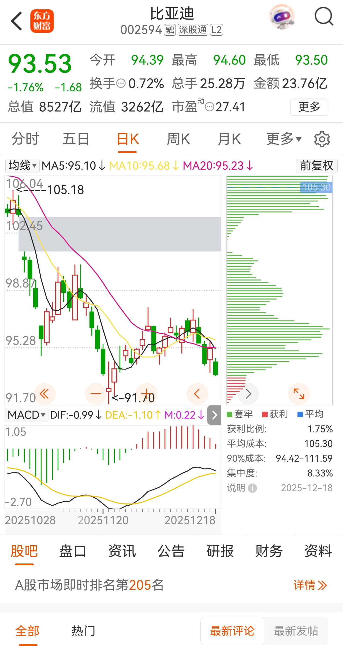343x646 pixels.
Task: Expand chart to fullscreen icon
Action: coord(299,394)
